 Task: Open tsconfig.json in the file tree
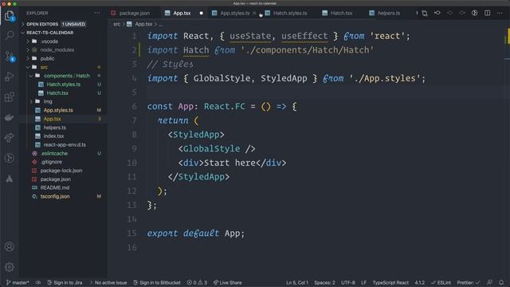pos(55,197)
